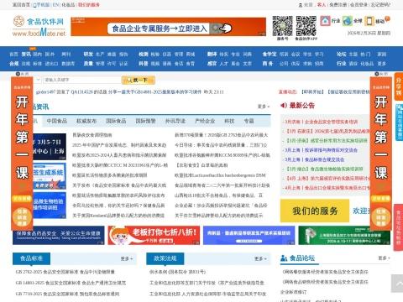Open 'GB 7718-2025 食品安全国家标准' link
The width and height of the screenshot is (403, 302).
[x=67, y=294]
